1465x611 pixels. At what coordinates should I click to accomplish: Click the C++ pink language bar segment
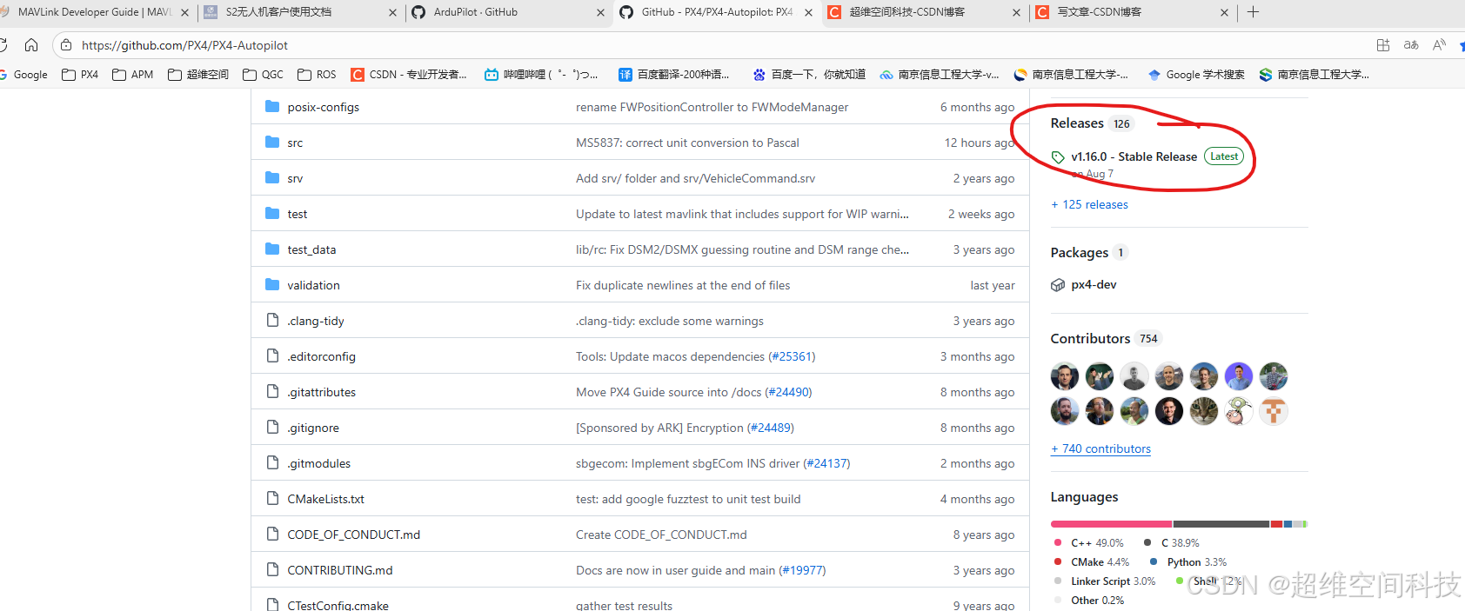coord(1111,524)
